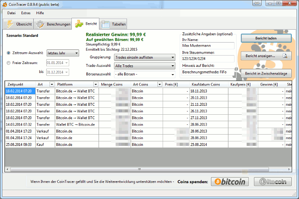The width and height of the screenshot is (299, 199).
Task: Select the Freier Zeitraum radio button
Action: tap(9, 63)
